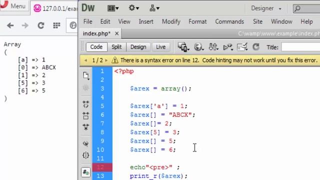Open the Edit menu
This screenshot has height=180, width=320.
105,21
